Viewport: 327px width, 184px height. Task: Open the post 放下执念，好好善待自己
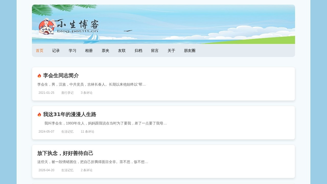(x=65, y=153)
